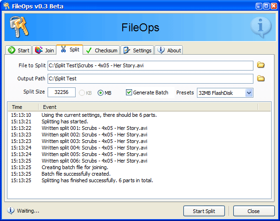Click the Close button at the bottom
280x221 pixels.
coord(253,211)
